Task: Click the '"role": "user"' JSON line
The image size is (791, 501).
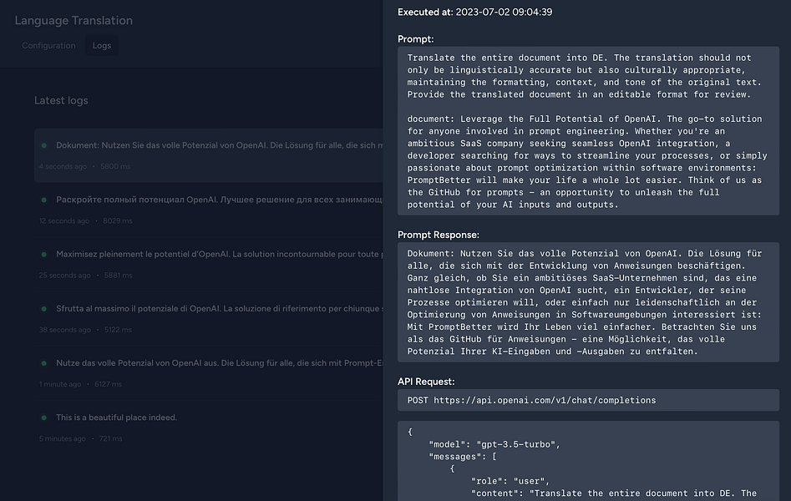Action: tap(510, 481)
